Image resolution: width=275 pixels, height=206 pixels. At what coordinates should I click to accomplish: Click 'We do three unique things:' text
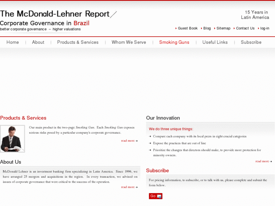pyautogui.click(x=171, y=129)
